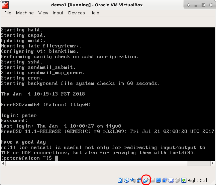Click the 'Starting hald.' line
The image size is (216, 185).
22,30
